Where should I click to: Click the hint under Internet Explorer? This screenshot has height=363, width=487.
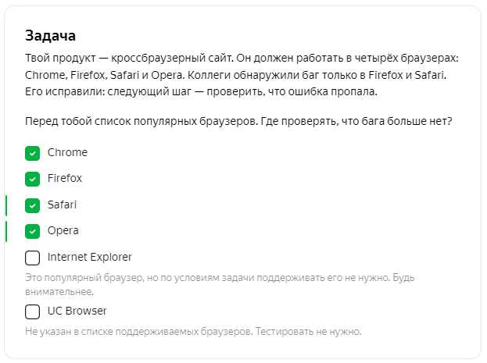[220, 284]
